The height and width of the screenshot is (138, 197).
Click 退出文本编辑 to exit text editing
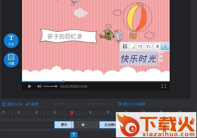pos(132,104)
